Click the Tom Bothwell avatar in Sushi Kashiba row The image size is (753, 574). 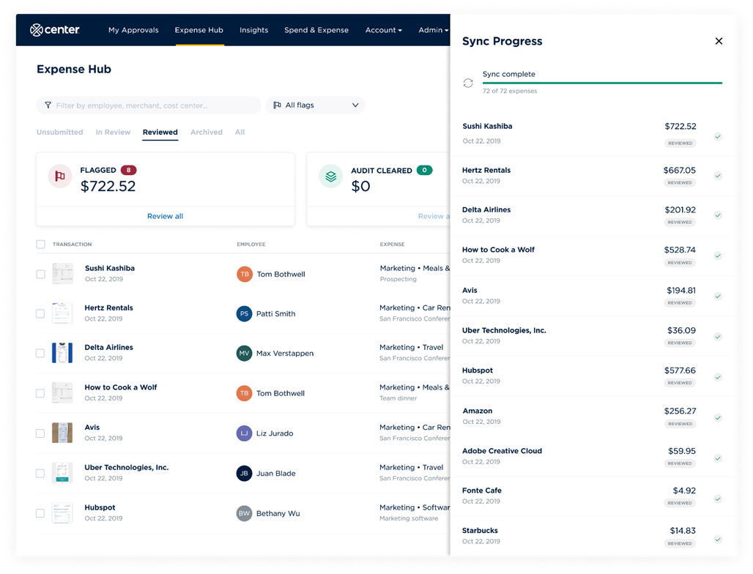pos(245,274)
